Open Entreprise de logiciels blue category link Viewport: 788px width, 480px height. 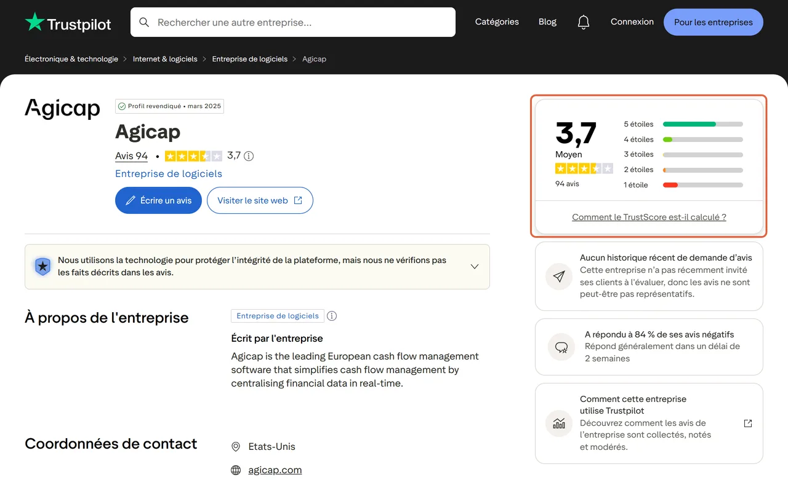[x=169, y=174]
